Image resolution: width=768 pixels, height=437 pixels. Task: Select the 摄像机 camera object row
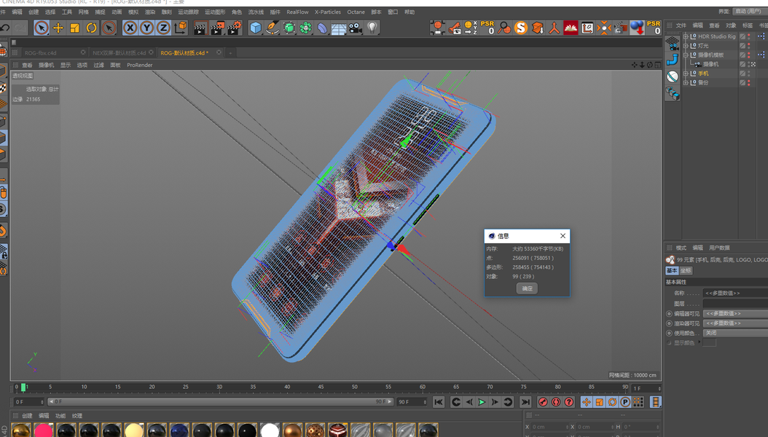[x=710, y=64]
